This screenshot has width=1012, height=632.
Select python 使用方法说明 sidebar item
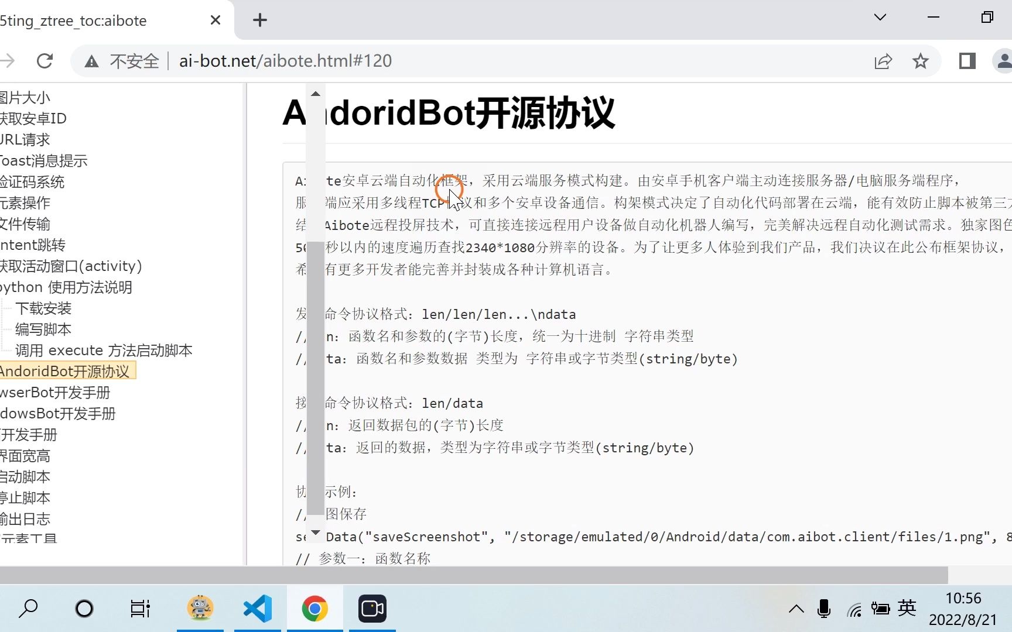(66, 287)
